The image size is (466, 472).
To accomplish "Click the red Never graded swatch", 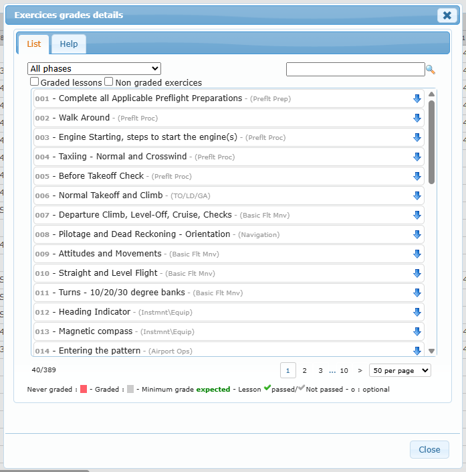I will click(84, 389).
